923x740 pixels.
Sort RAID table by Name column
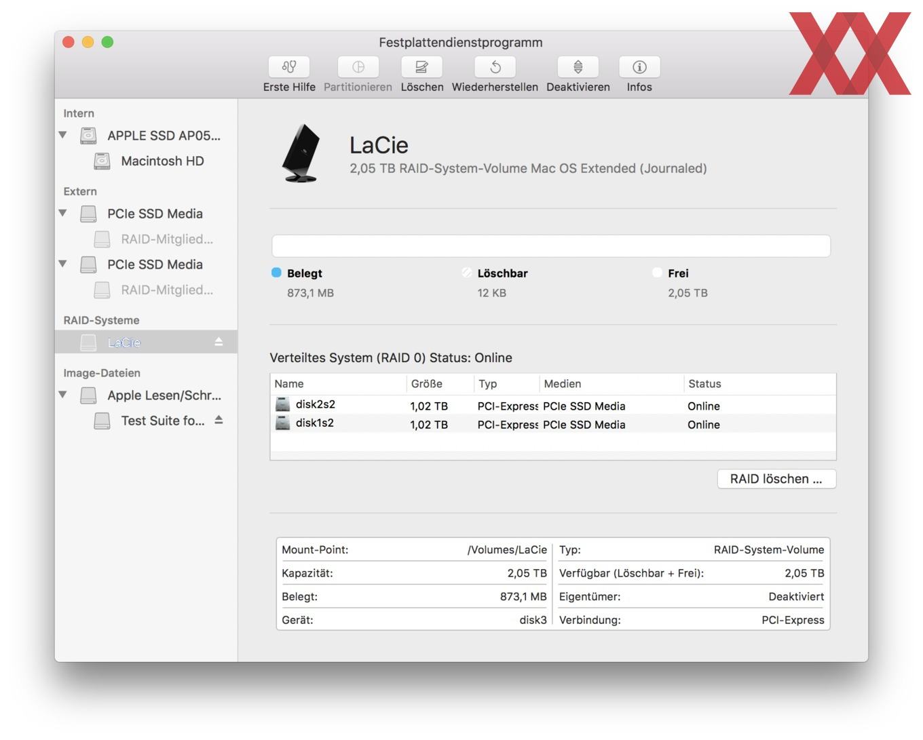pyautogui.click(x=339, y=384)
